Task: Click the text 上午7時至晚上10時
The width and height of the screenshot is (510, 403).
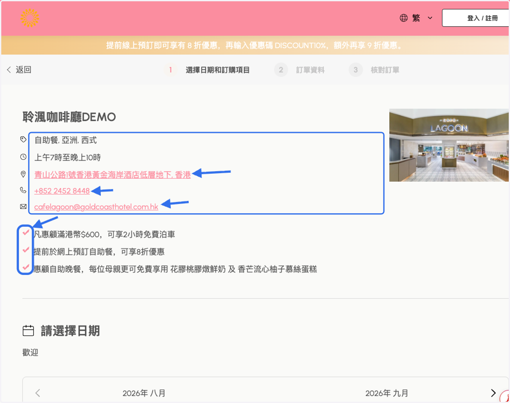Action: click(68, 157)
